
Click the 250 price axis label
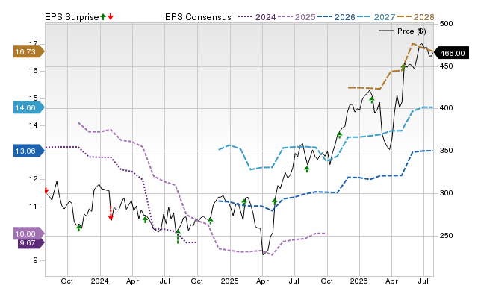(x=447, y=235)
